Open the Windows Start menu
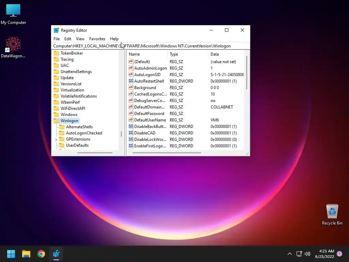Screen dimensions: 349x262 (11, 254)
